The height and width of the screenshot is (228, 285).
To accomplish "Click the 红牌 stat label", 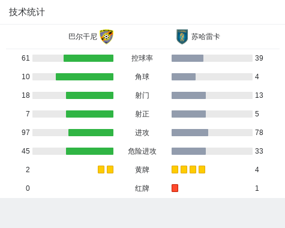I will (142, 188).
